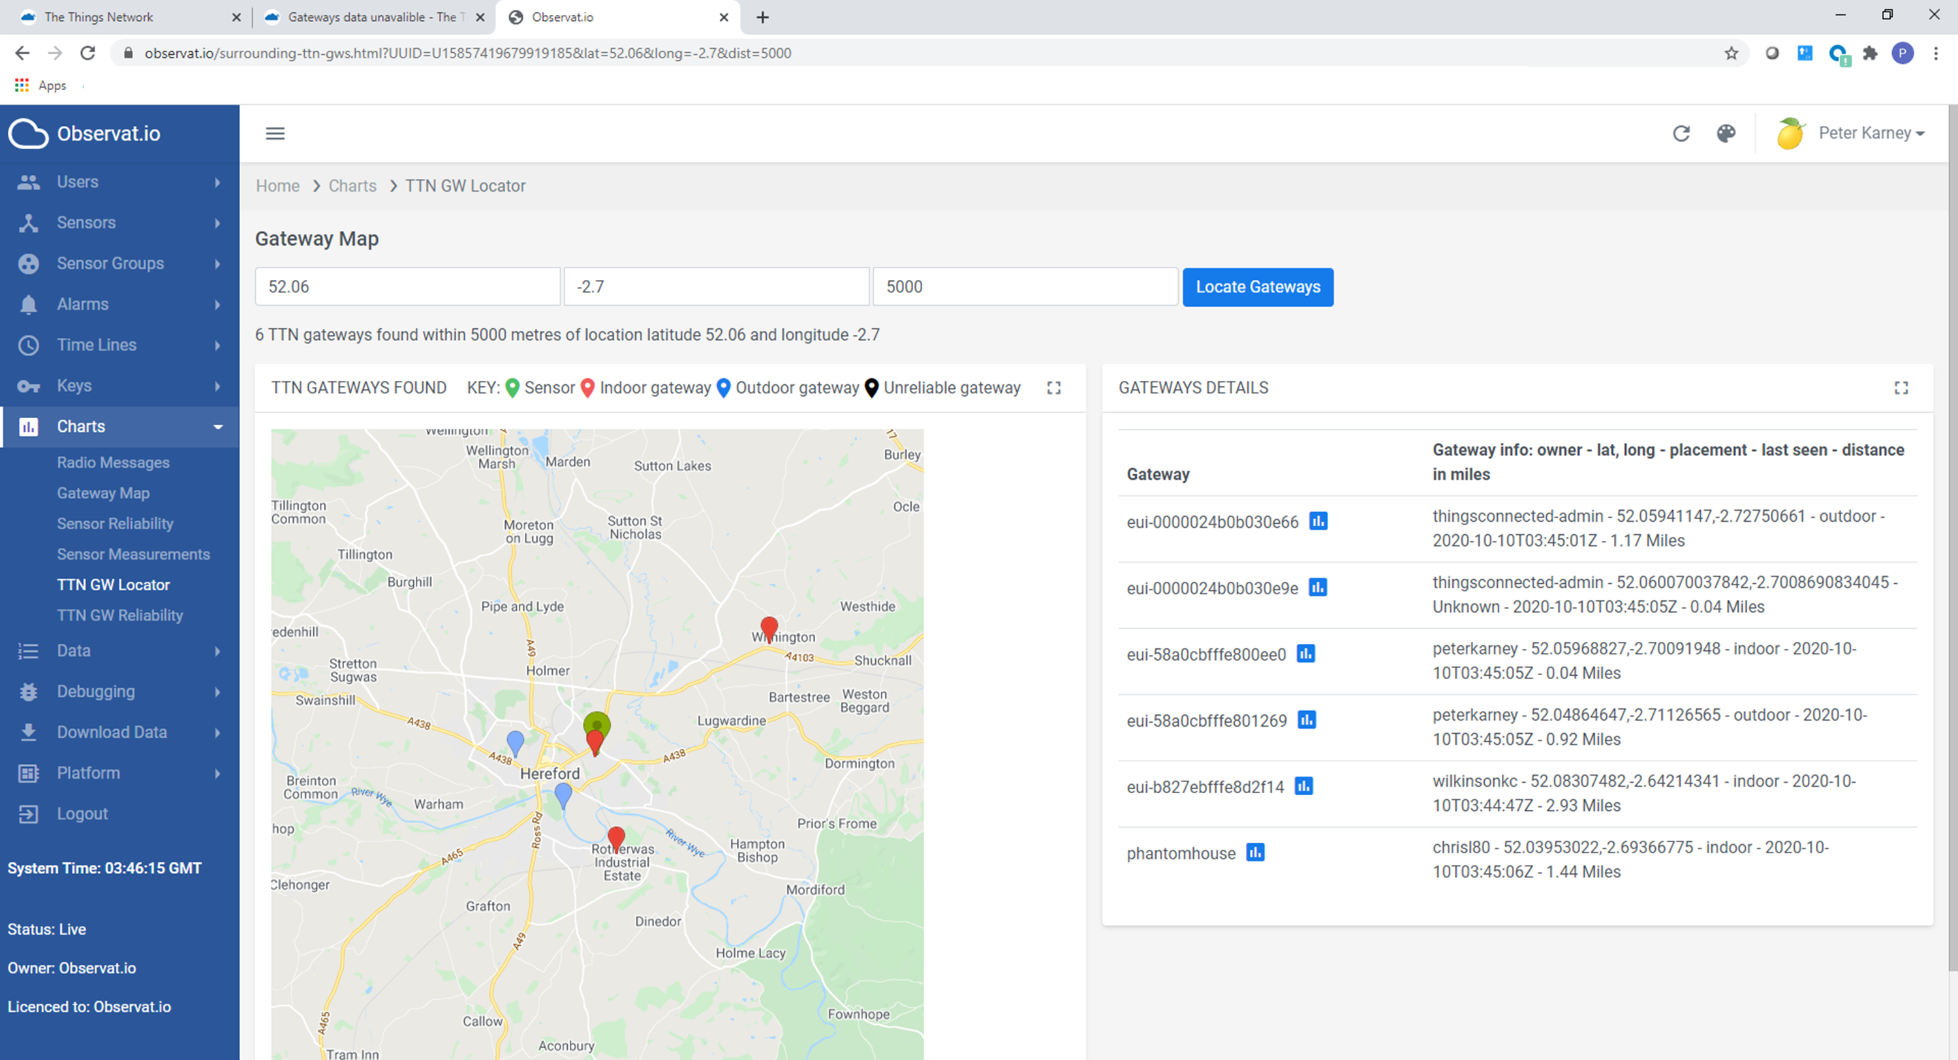Expand the Sensors sidebar menu

(x=119, y=222)
